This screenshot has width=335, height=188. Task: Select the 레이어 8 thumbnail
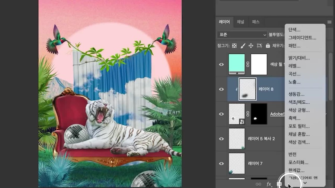click(x=248, y=89)
